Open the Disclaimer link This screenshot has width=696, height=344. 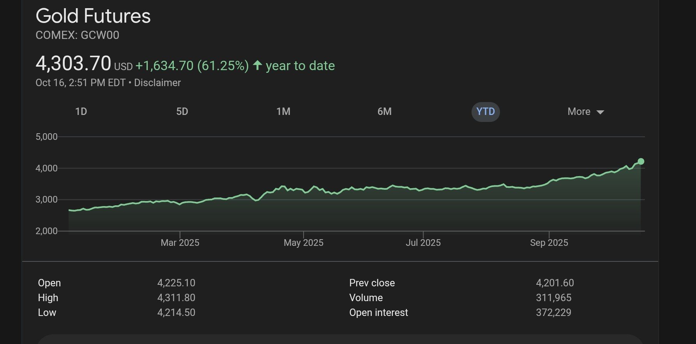coord(157,83)
